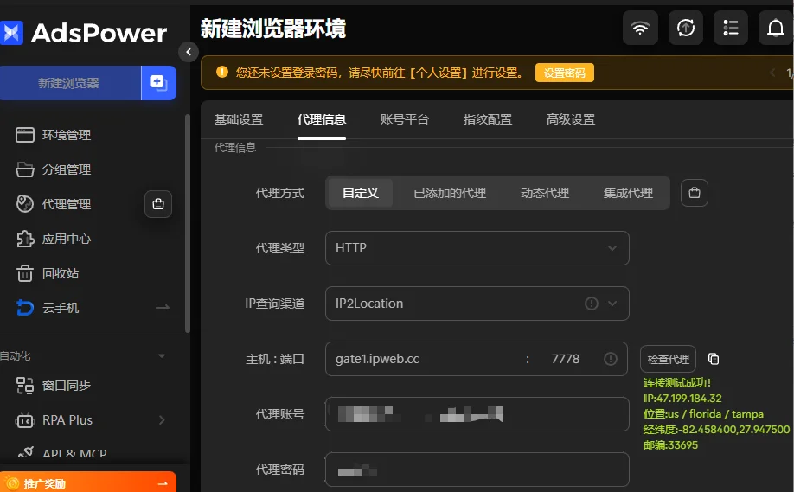
Task: Click the refresh sync icon in header
Action: [686, 28]
